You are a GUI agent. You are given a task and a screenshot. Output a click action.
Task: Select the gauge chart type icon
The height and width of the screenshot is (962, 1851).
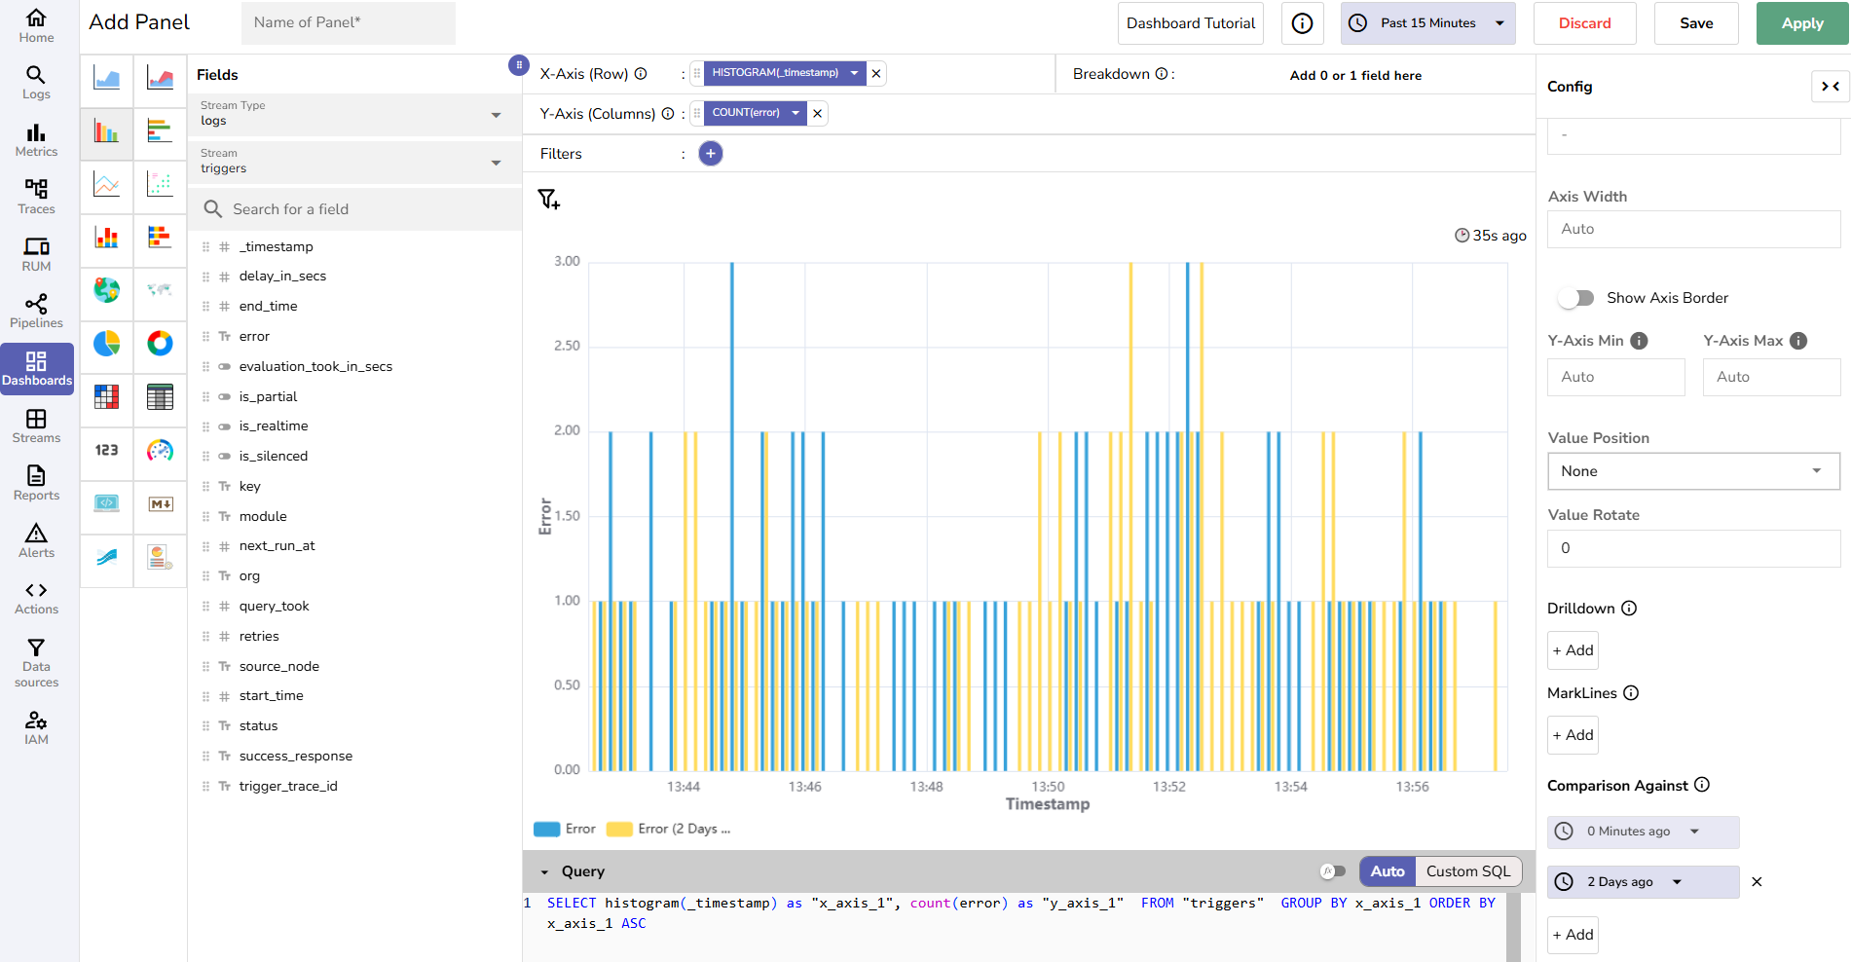160,450
